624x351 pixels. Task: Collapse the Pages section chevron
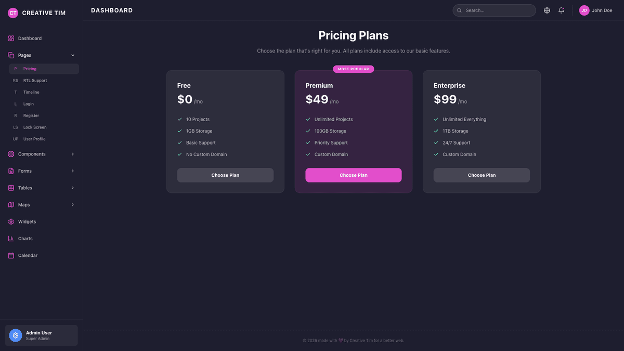[x=73, y=55]
